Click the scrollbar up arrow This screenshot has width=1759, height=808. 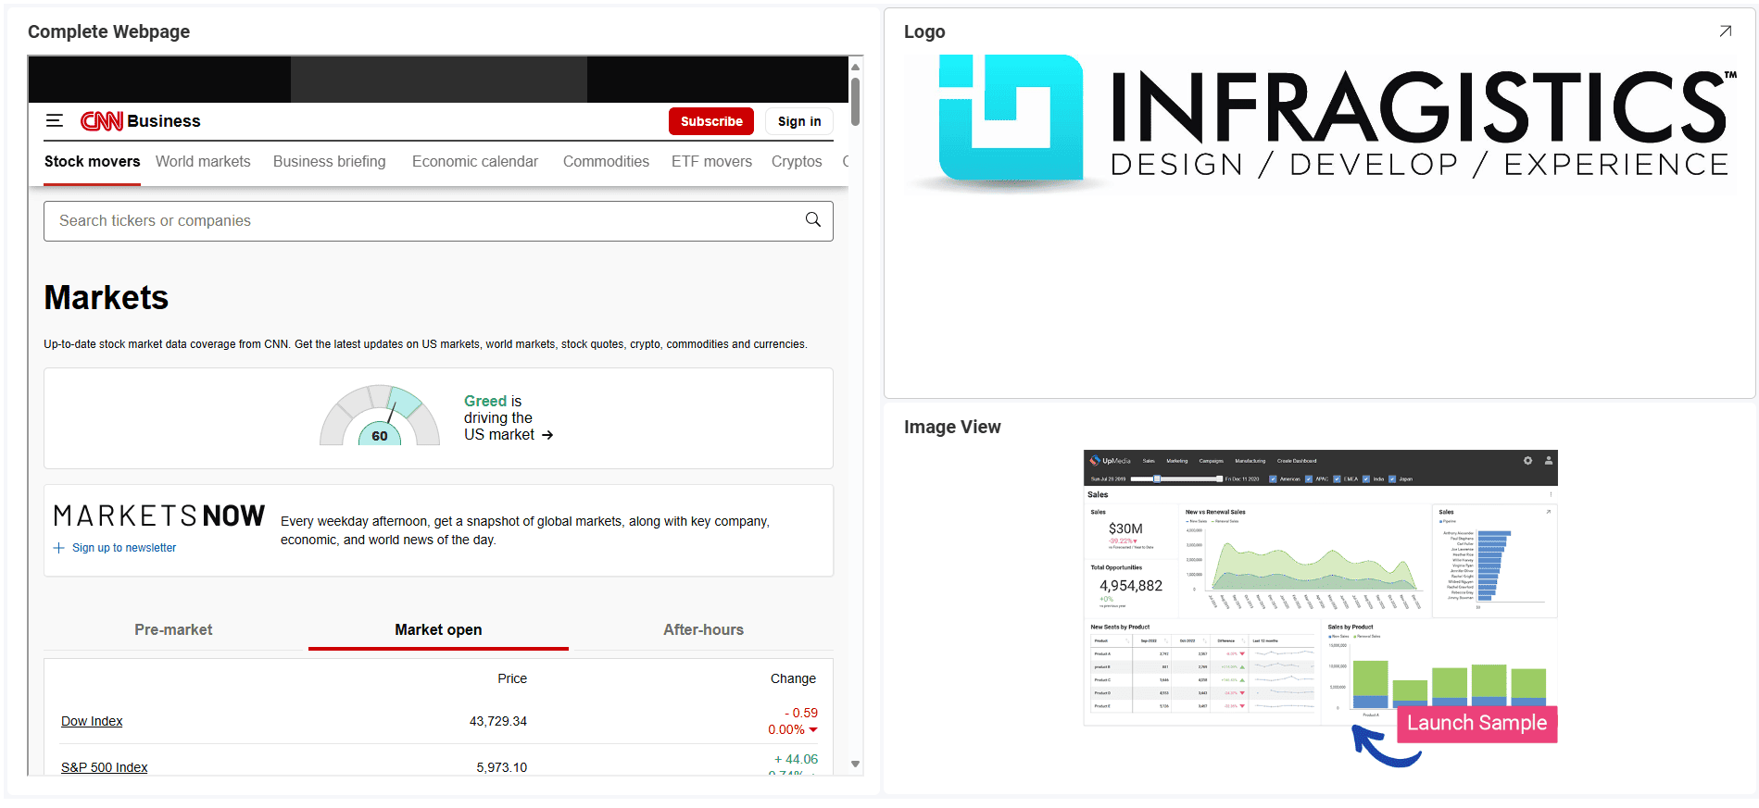tap(855, 67)
